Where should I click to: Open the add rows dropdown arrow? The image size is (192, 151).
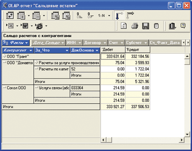29,16
